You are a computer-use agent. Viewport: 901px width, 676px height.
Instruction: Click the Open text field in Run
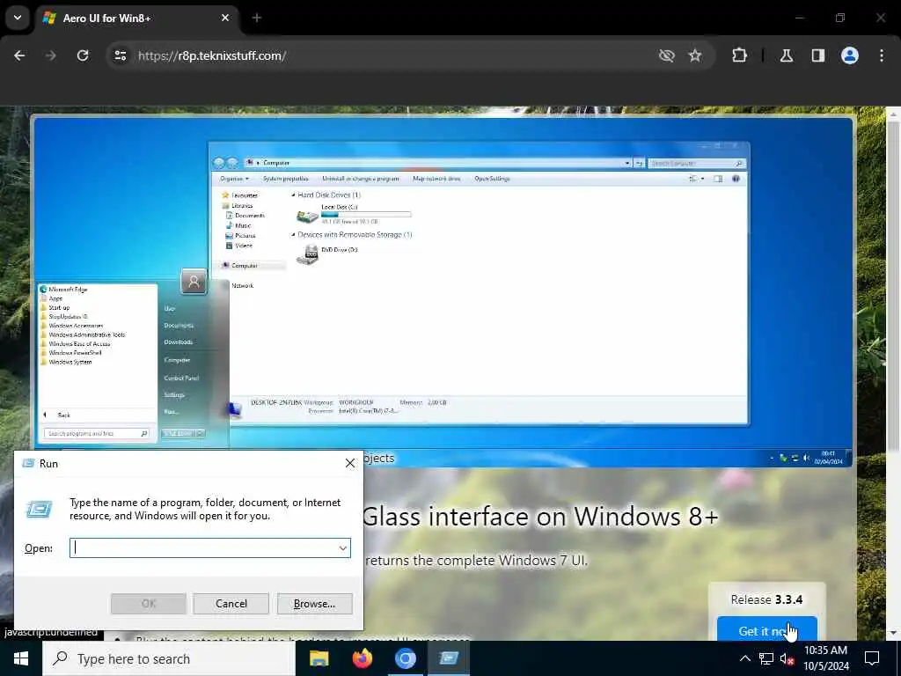coord(204,547)
